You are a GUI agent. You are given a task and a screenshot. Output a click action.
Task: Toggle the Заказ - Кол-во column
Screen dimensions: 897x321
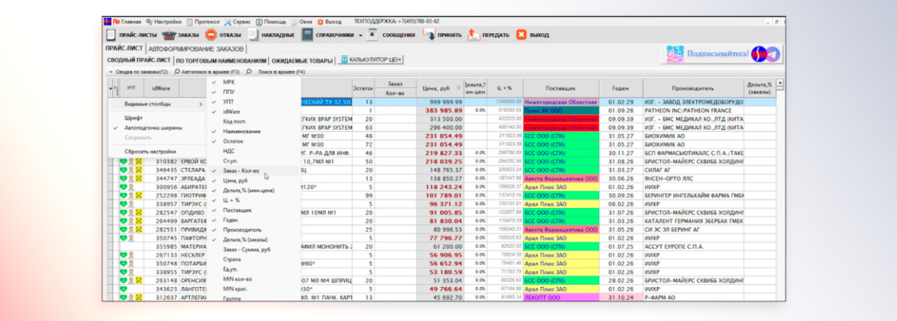pyautogui.click(x=241, y=171)
